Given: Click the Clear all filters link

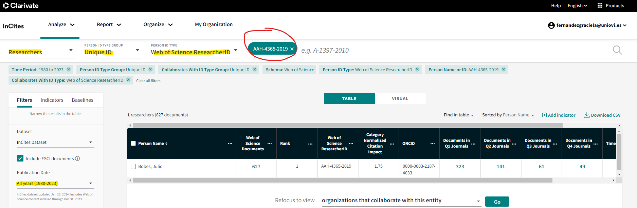Looking at the screenshot, I should (148, 81).
